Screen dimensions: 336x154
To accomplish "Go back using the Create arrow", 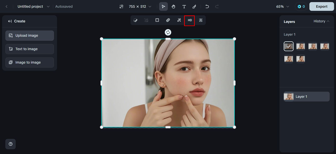I will point(10,21).
